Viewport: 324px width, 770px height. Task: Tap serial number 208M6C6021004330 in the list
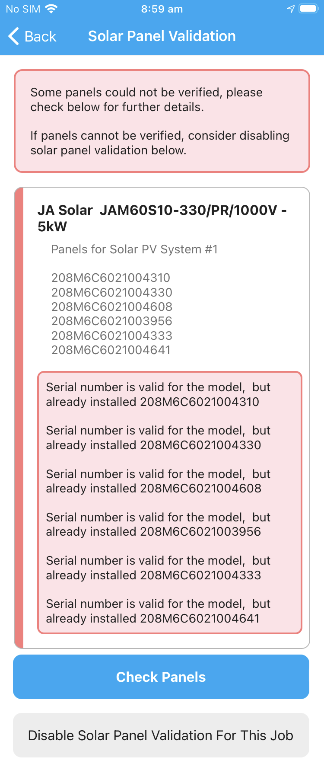click(x=111, y=292)
